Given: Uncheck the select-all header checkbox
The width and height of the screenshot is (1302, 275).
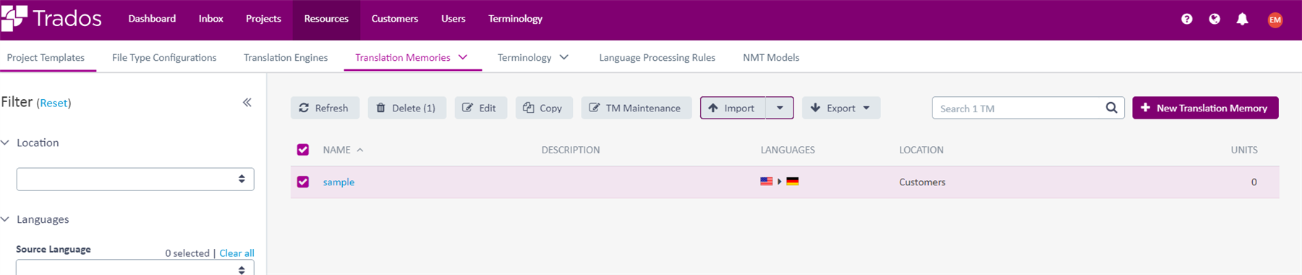Looking at the screenshot, I should (303, 150).
